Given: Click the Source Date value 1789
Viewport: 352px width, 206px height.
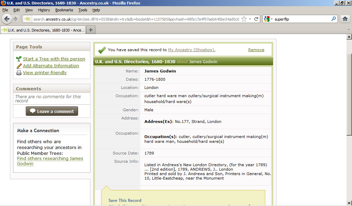Looking at the screenshot, I should coord(149,153).
